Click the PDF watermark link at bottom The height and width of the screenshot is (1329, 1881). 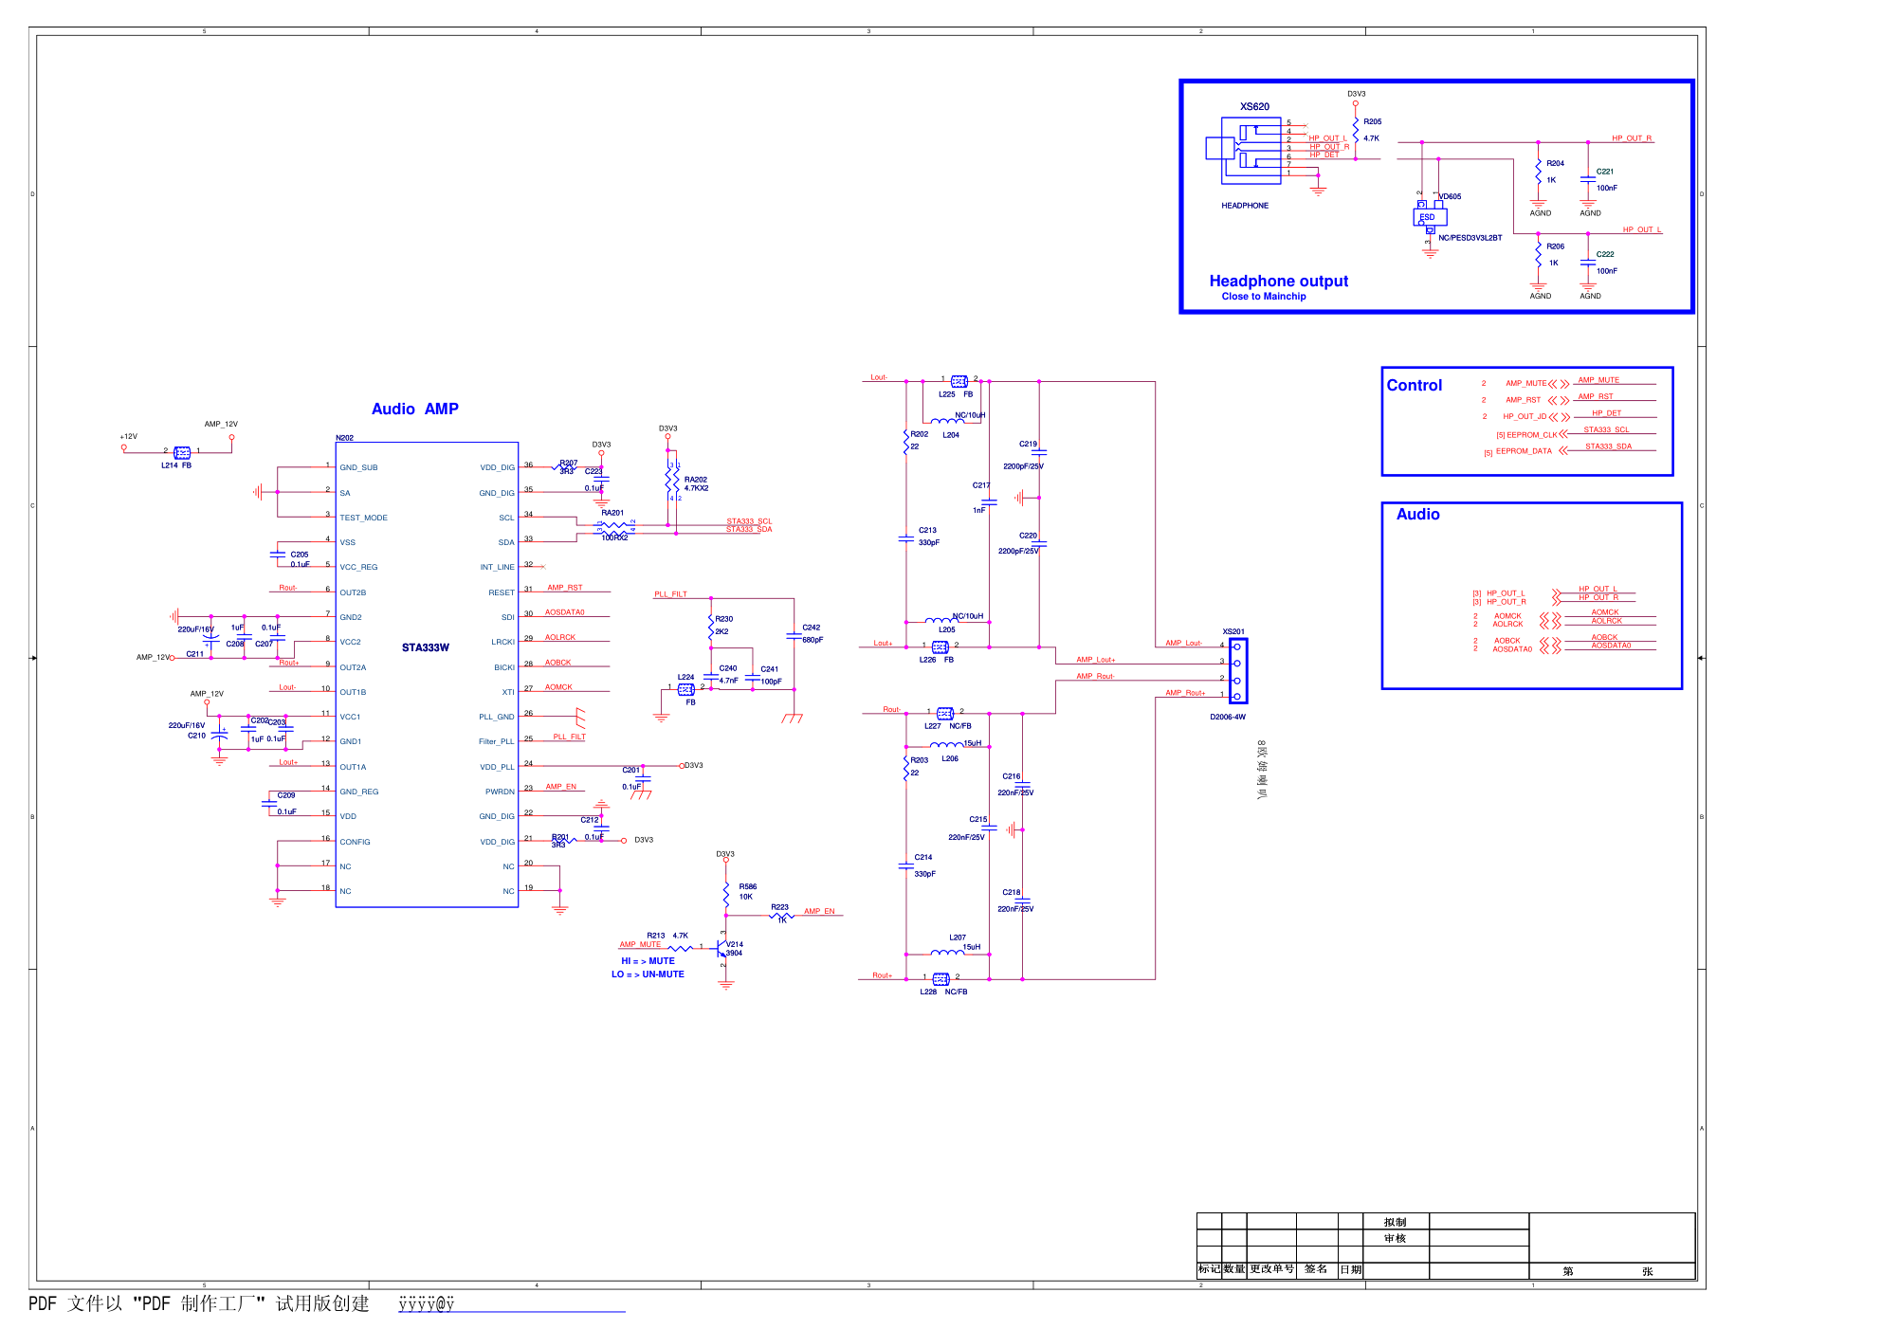click(x=426, y=1304)
